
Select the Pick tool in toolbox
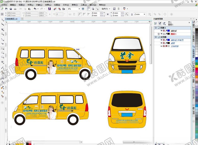pos(2,20)
